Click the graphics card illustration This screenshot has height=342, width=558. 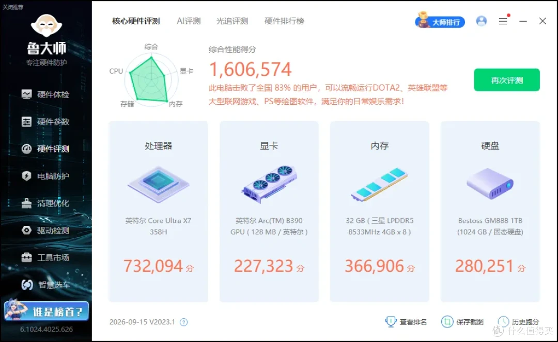pos(269,184)
